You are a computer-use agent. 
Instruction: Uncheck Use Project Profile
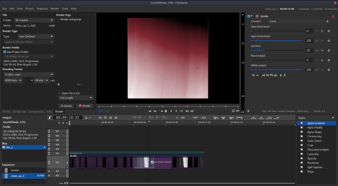(5, 52)
